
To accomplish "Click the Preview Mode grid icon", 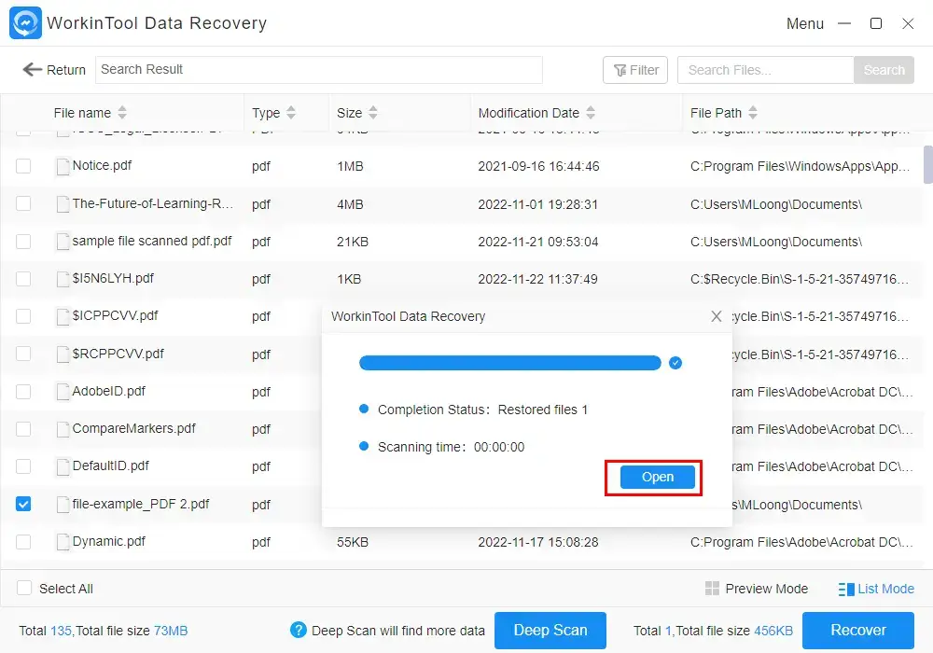I will coord(712,589).
